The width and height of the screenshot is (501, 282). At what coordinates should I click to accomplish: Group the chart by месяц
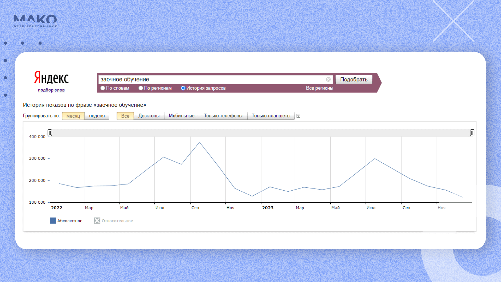click(73, 116)
